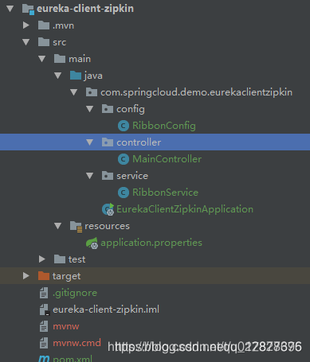
Task: Click the config package icon
Action: [108, 109]
